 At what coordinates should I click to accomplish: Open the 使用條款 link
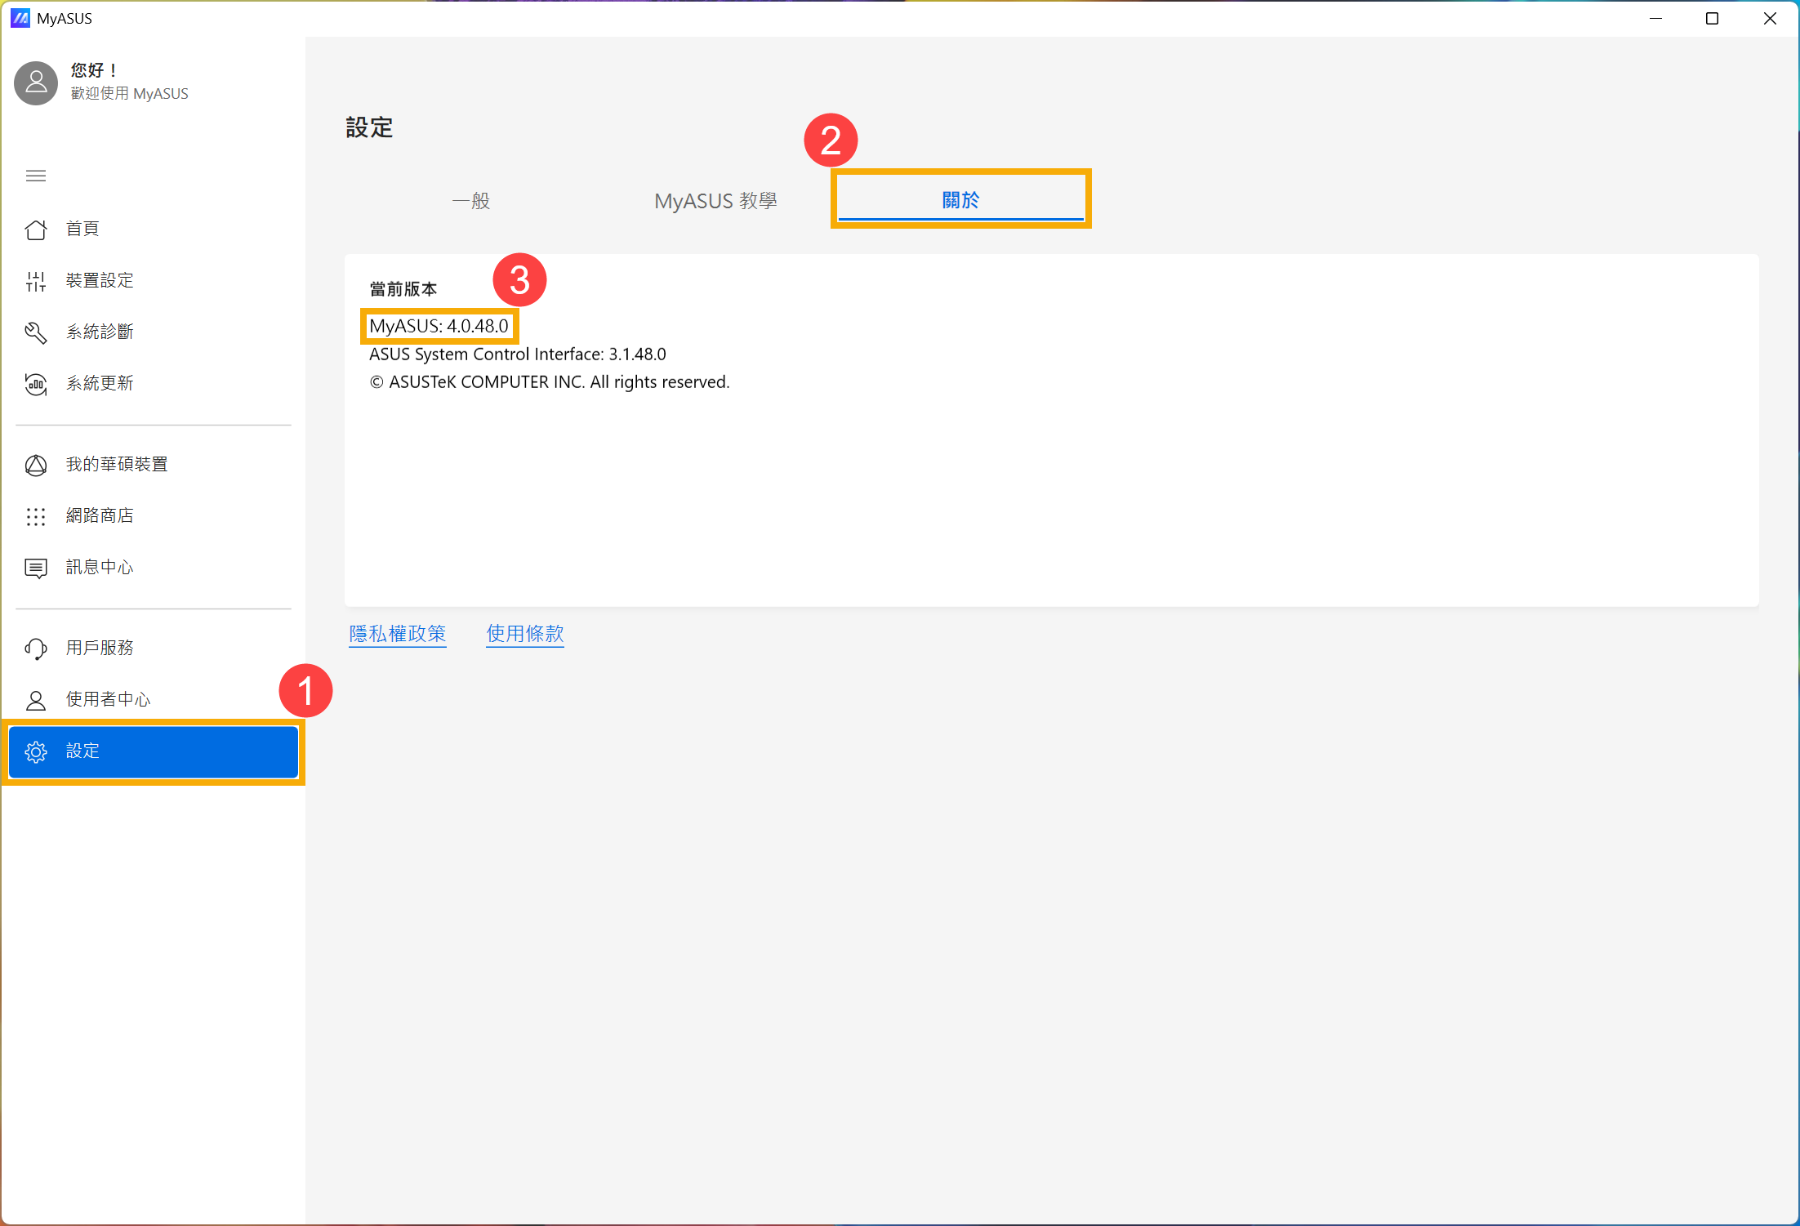(525, 634)
